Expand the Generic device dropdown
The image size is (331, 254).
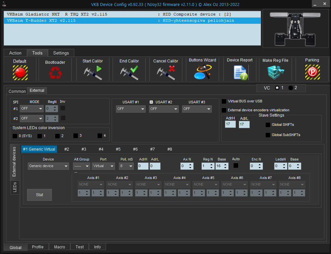tap(48, 166)
